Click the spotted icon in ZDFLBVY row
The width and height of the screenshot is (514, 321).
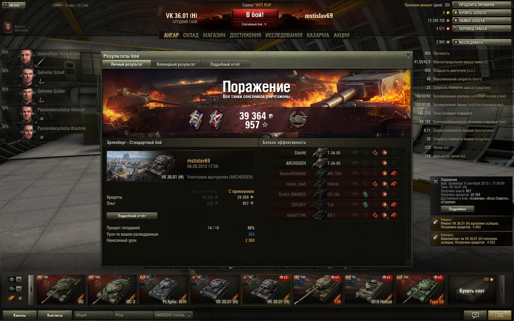click(365, 205)
